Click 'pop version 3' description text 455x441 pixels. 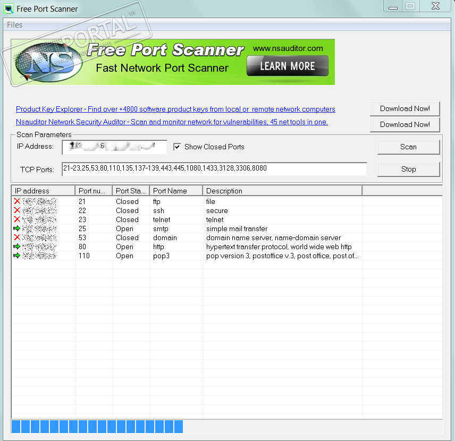click(x=228, y=256)
